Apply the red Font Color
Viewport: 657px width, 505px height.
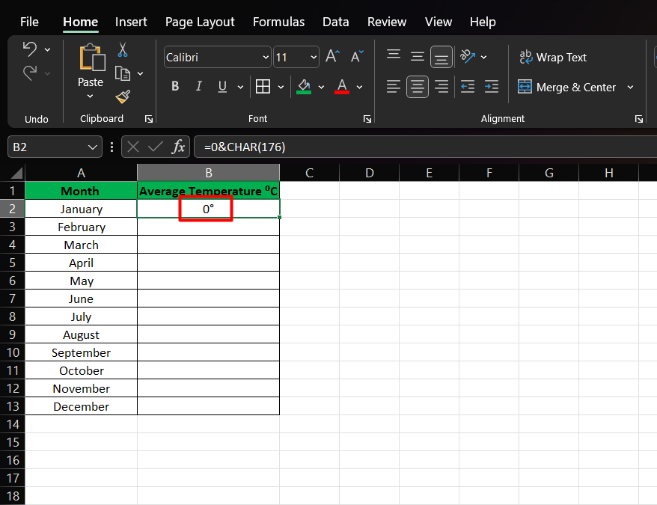coord(342,87)
